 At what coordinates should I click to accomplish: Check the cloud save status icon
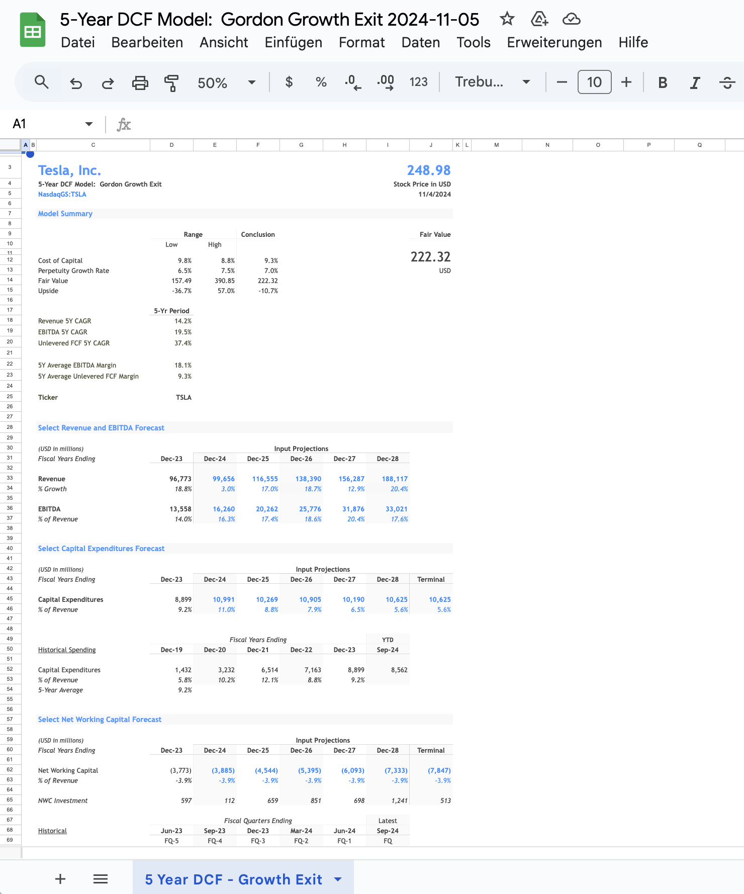point(572,19)
